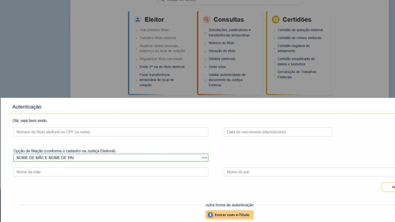This screenshot has width=395, height=222.
Task: Open Certidão de quitação eleitoral
Action: 300,30
